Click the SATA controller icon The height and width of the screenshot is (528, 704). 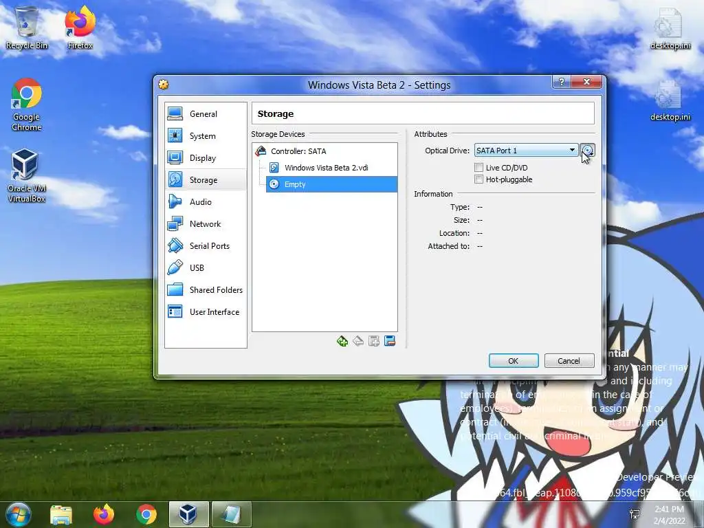(261, 151)
